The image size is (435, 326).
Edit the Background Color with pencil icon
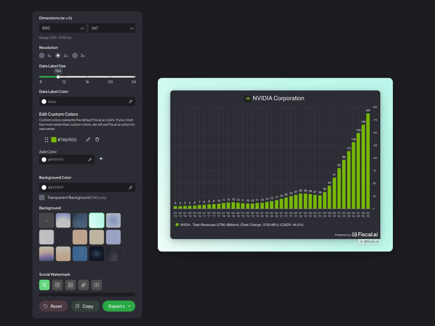click(131, 187)
